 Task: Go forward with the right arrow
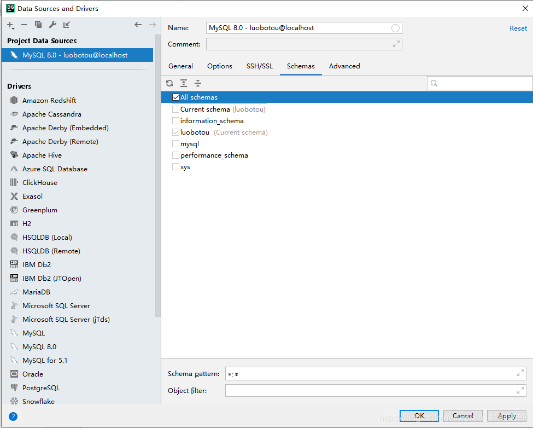[x=153, y=25]
